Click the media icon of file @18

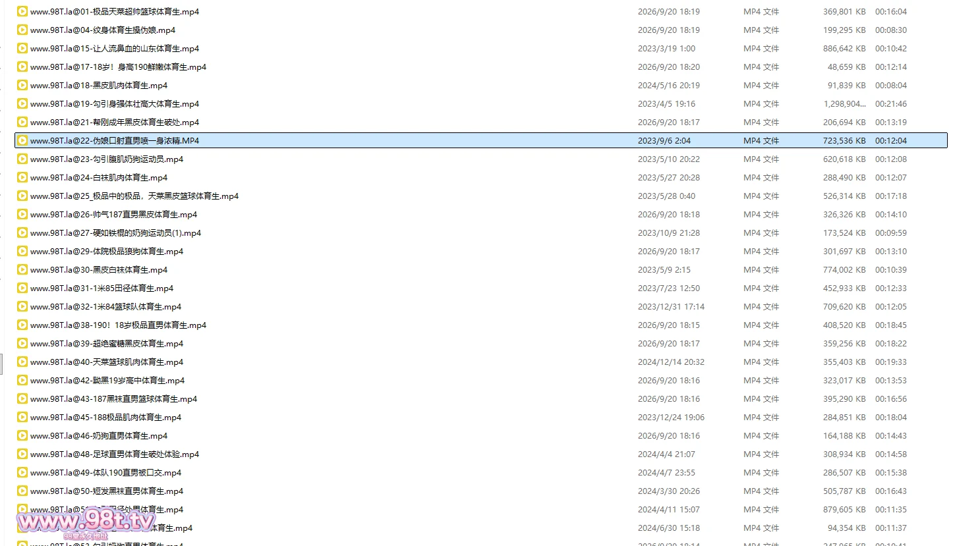[22, 86]
